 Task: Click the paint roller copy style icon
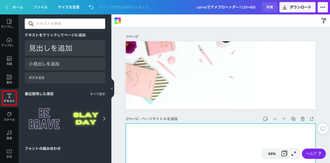pos(324,21)
